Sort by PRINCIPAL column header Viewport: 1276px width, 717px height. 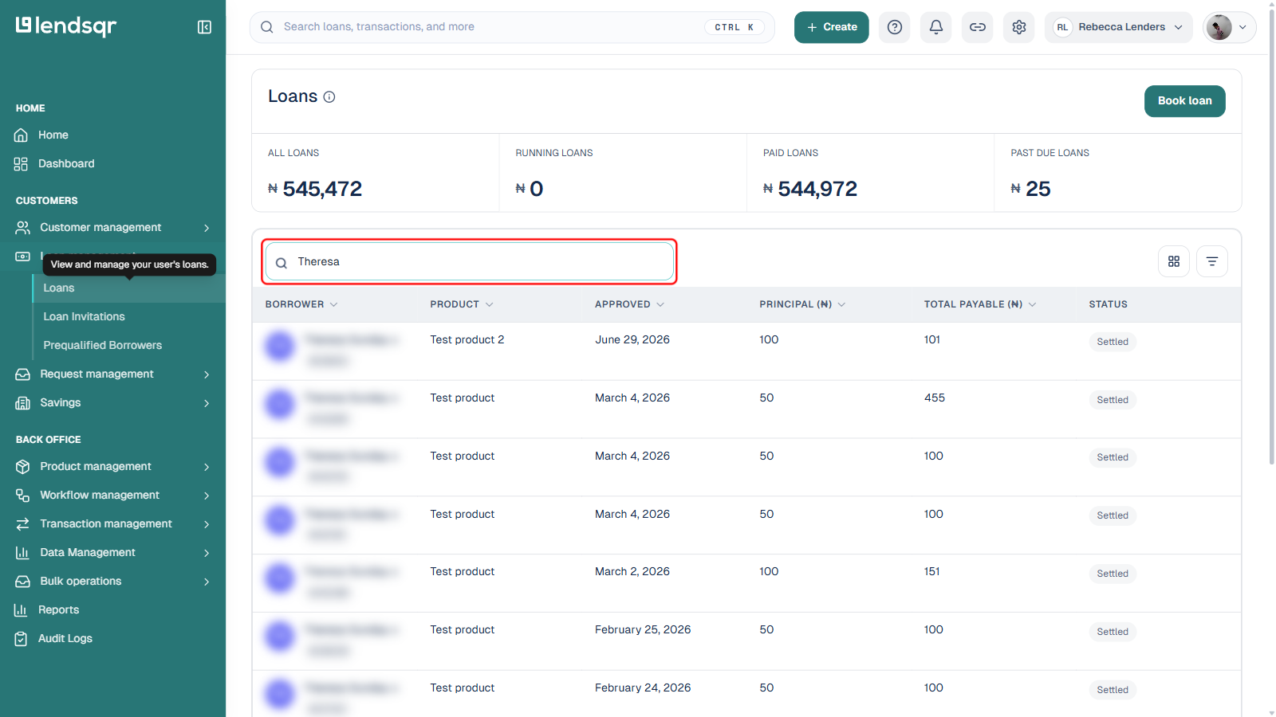coord(802,304)
